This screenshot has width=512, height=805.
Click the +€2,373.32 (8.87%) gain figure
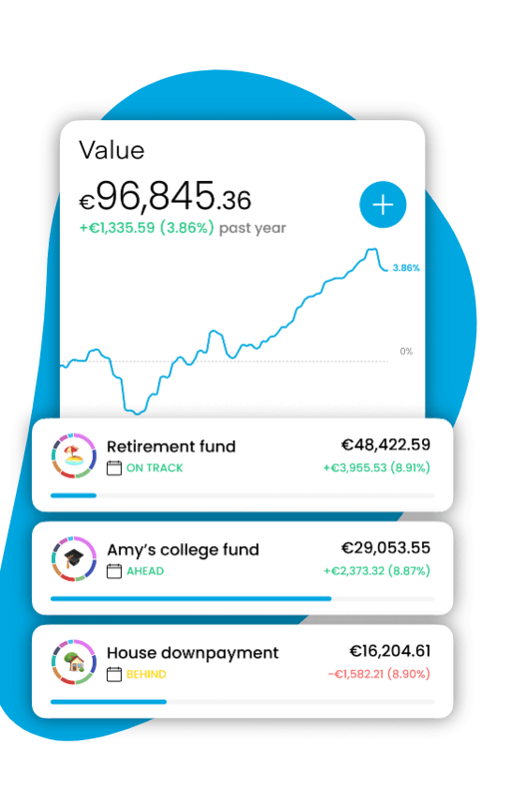tap(377, 570)
